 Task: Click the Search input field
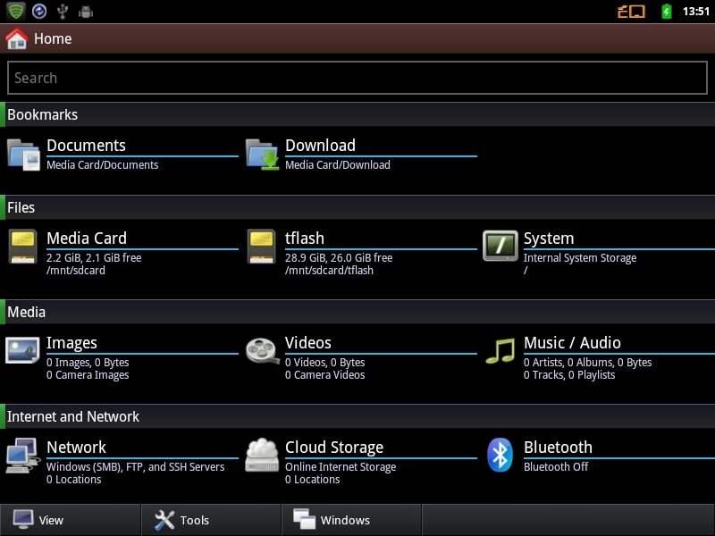coord(357,78)
